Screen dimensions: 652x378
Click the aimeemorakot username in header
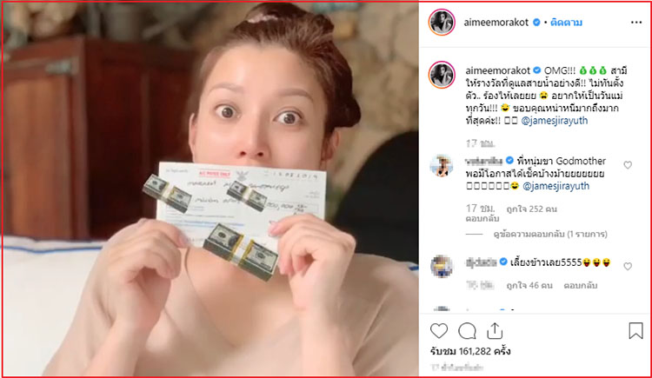[496, 23]
